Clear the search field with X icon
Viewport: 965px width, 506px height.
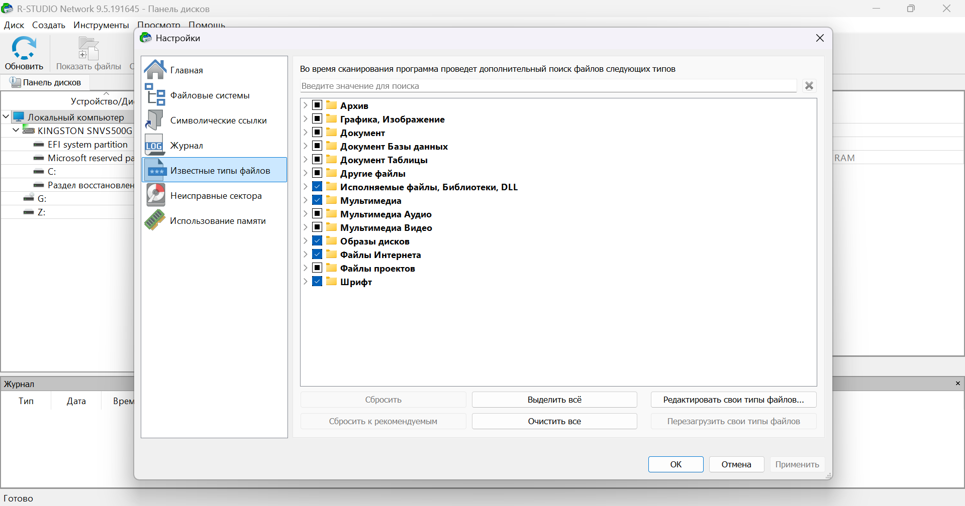[809, 86]
